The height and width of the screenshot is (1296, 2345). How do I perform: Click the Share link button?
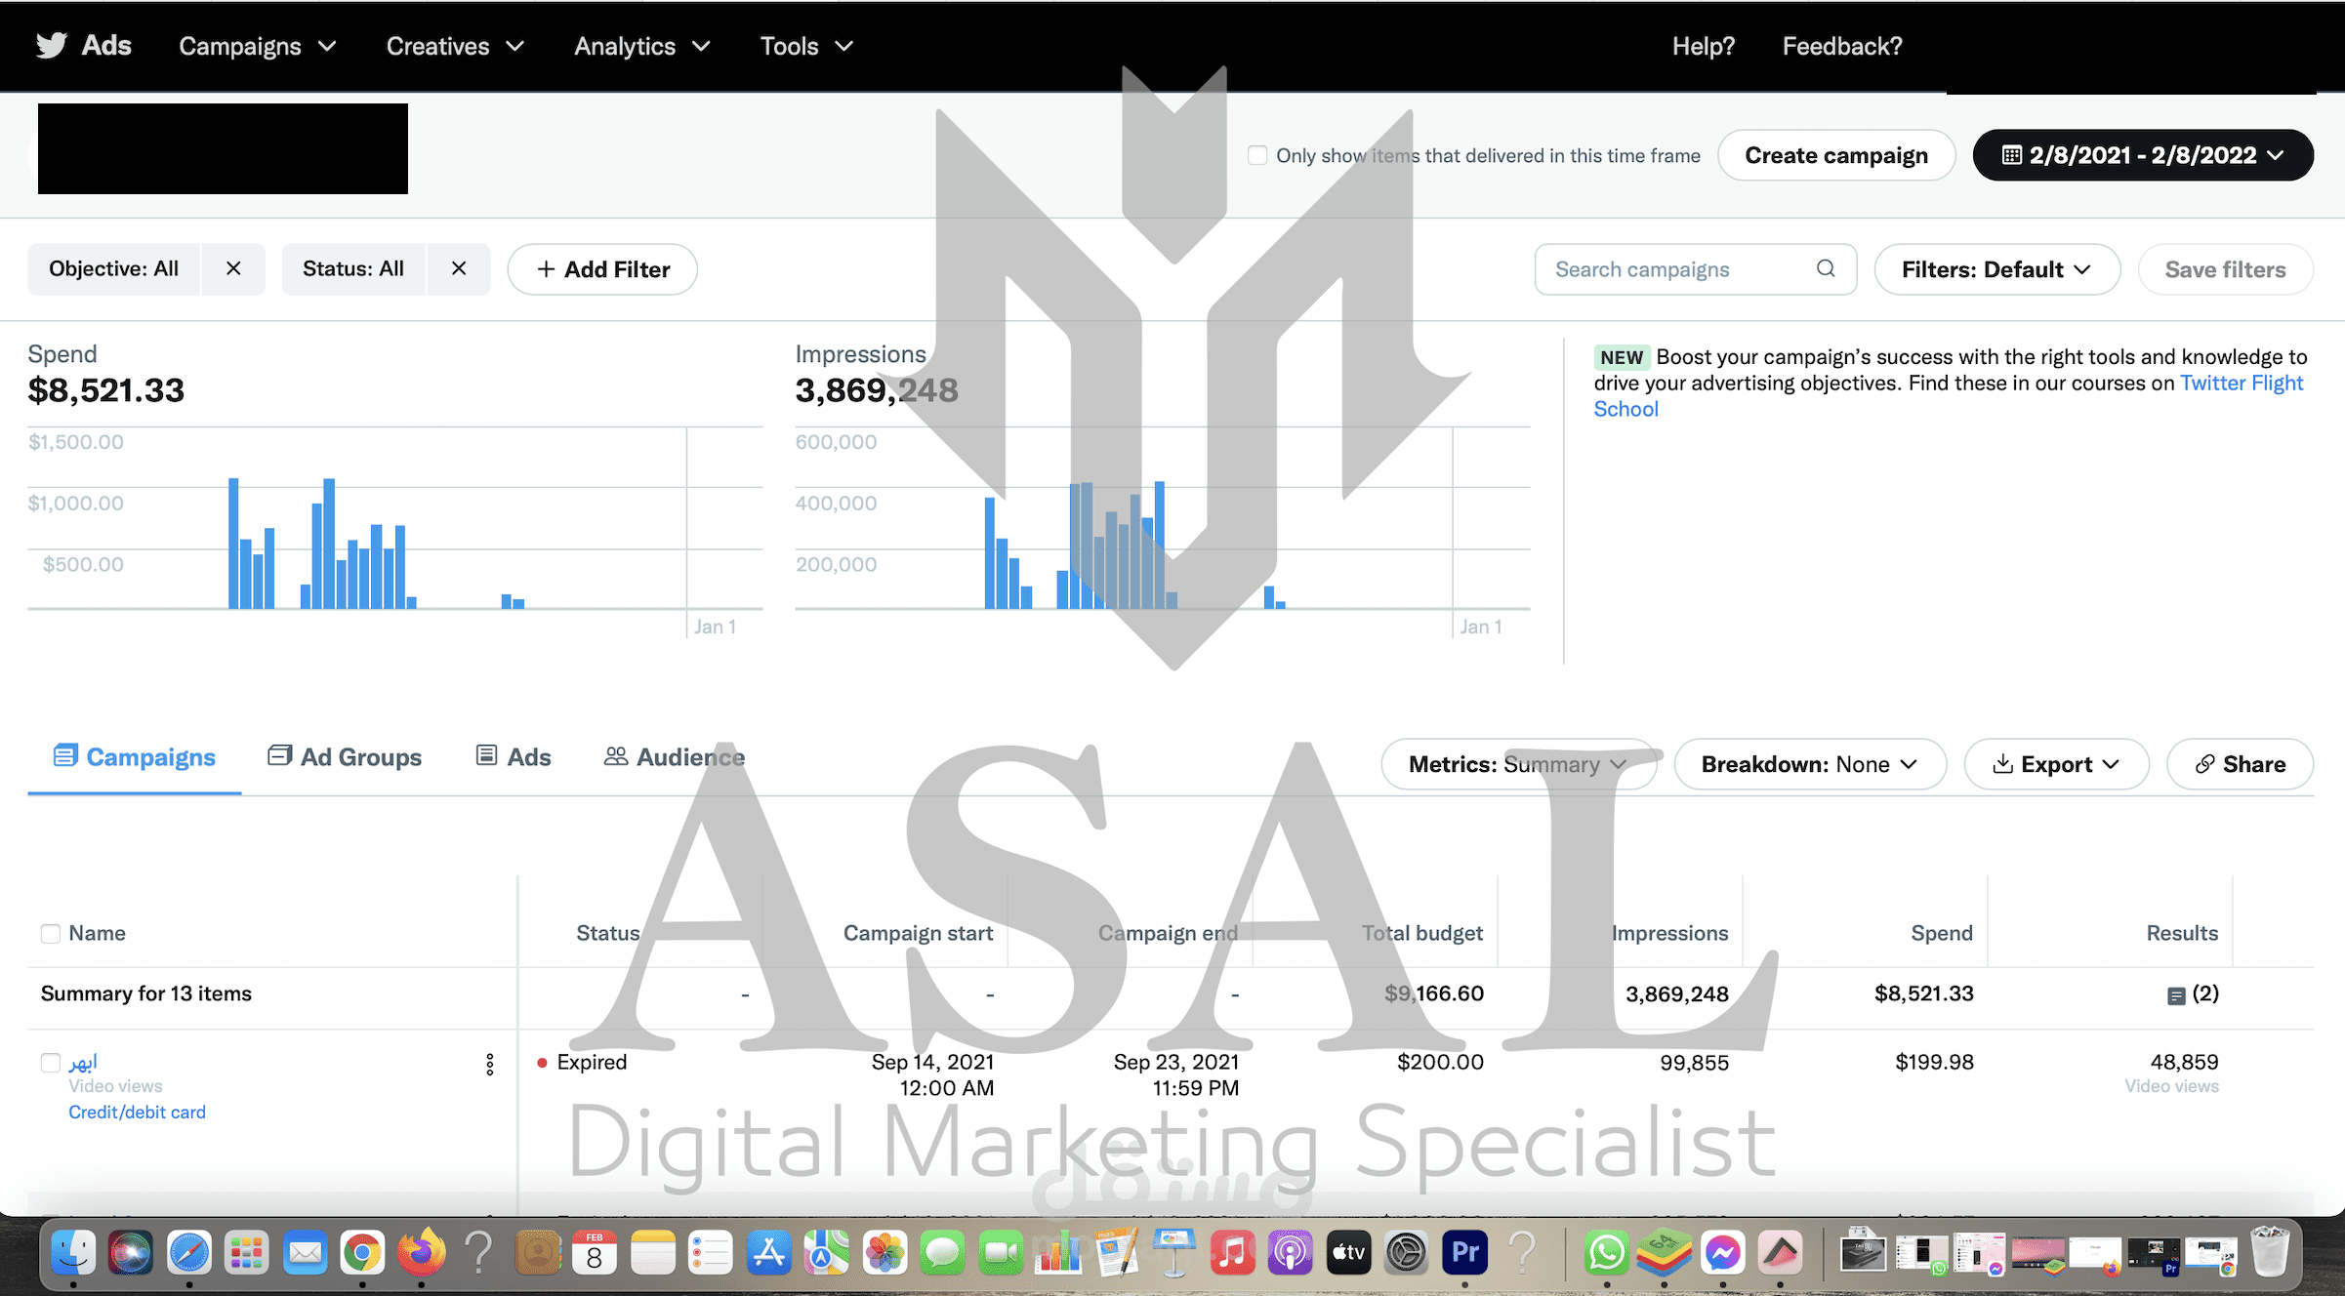click(2240, 764)
